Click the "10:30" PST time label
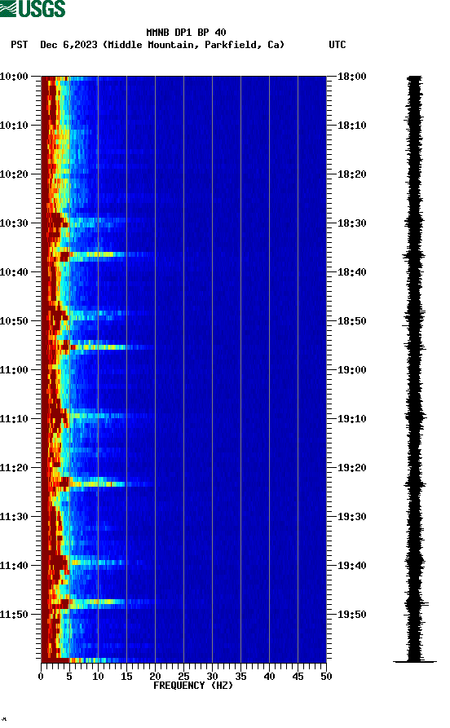The height and width of the screenshot is (728, 450). pos(14,223)
